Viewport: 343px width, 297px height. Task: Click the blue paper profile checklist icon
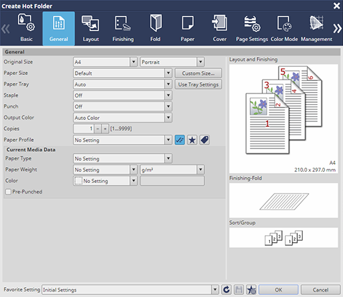180,140
